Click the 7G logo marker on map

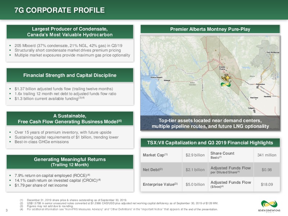click(226, 85)
